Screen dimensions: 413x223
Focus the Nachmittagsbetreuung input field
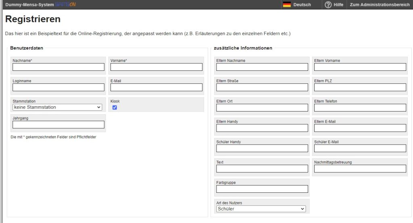click(360, 169)
